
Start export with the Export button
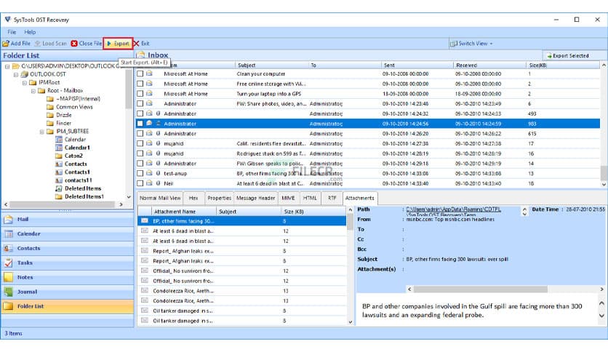(119, 44)
